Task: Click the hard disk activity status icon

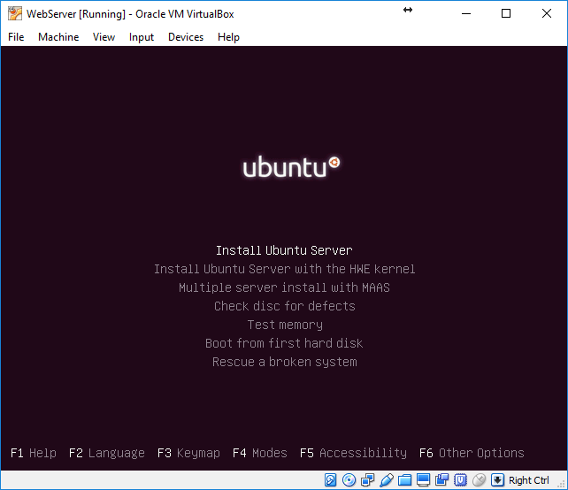Action: tap(330, 480)
